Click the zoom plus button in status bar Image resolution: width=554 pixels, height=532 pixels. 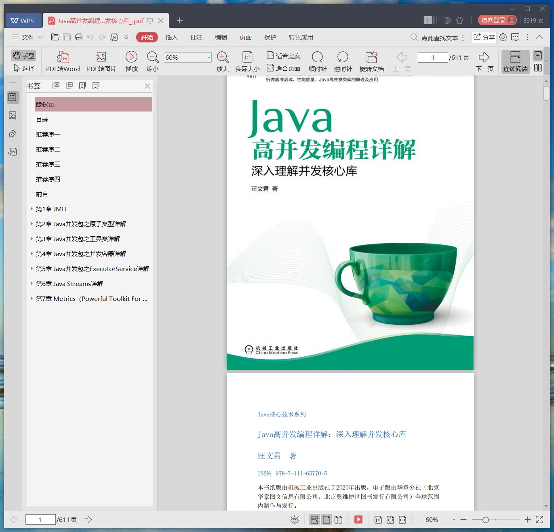pyautogui.click(x=527, y=519)
